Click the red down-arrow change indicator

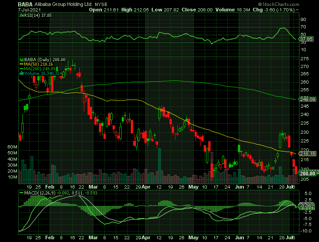point(298,10)
